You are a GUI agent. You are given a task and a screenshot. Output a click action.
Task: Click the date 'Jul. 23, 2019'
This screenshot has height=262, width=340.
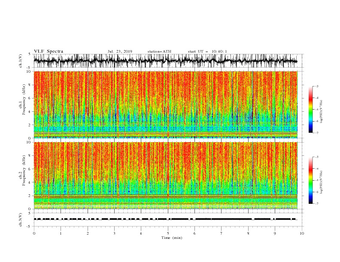coord(120,51)
